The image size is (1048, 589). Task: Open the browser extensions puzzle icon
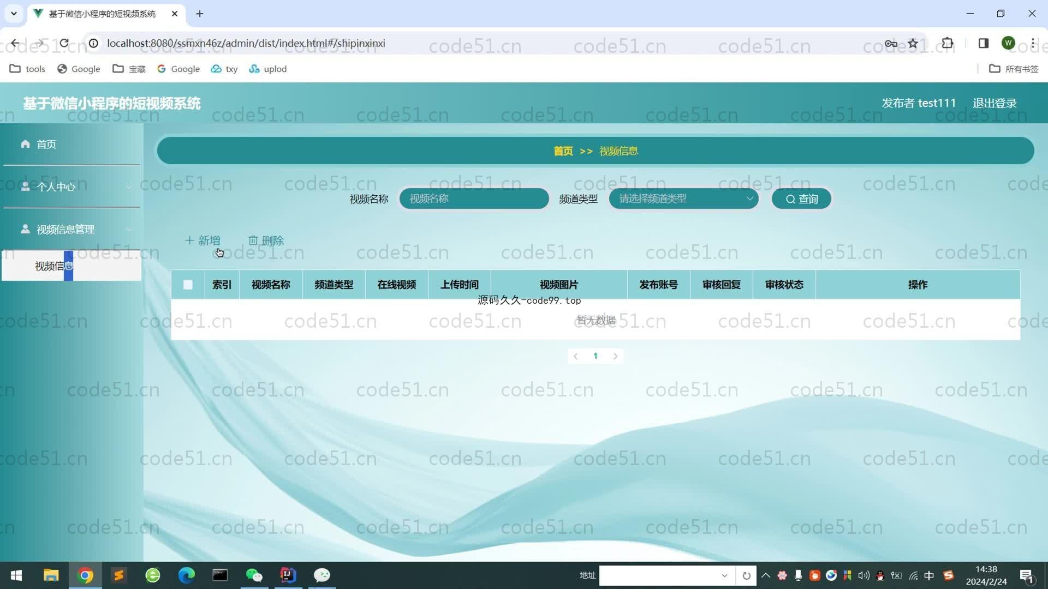pyautogui.click(x=948, y=43)
